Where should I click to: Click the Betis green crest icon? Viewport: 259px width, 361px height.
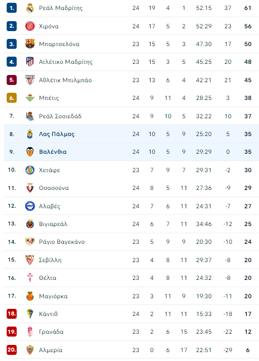29,98
